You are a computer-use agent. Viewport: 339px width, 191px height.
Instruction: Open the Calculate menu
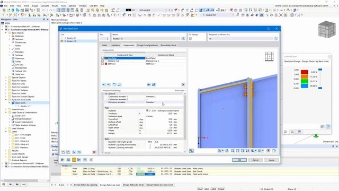44,6
